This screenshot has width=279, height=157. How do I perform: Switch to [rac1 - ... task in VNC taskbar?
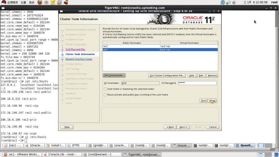13,146
